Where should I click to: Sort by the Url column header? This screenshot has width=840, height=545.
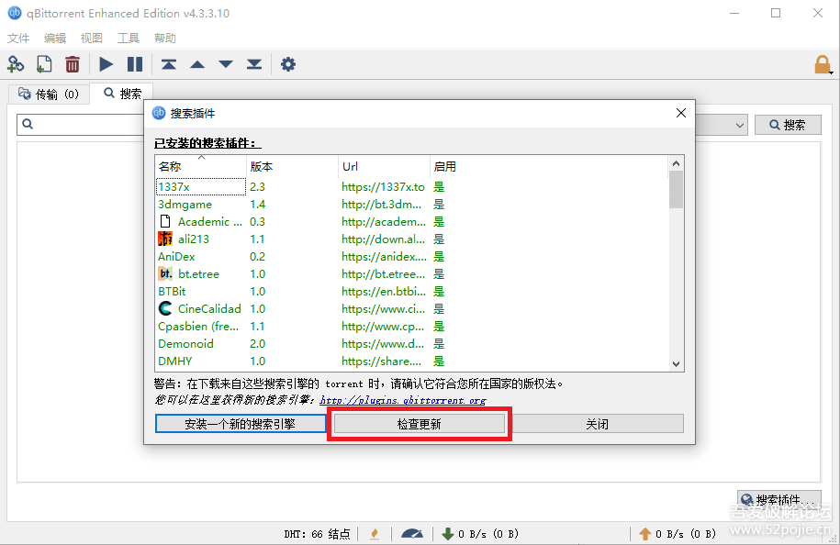[x=384, y=166]
